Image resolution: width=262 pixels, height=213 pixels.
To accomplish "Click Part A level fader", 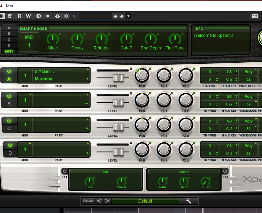I will tap(118, 78).
